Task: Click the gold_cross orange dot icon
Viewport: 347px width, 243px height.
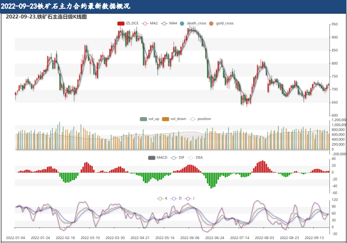Action: tap(212, 23)
